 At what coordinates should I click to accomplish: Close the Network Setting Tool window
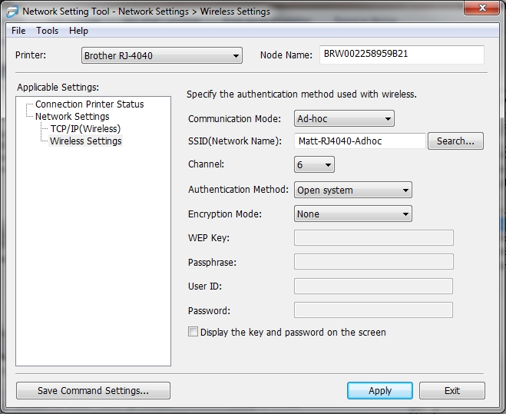click(x=481, y=10)
